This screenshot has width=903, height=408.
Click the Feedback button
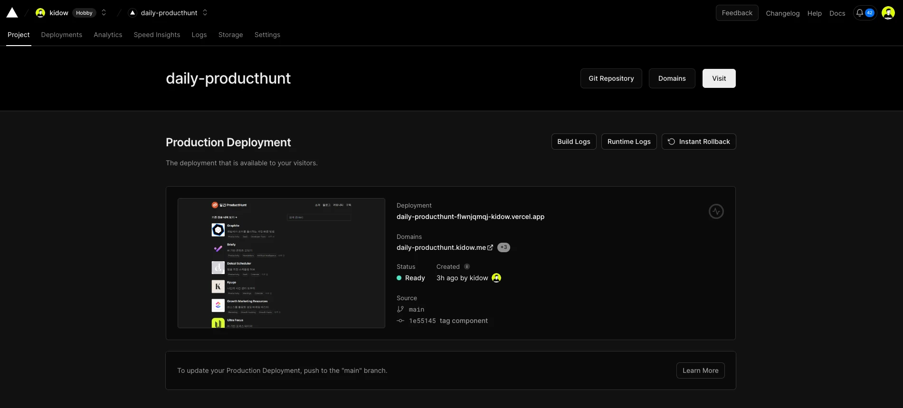pos(737,13)
